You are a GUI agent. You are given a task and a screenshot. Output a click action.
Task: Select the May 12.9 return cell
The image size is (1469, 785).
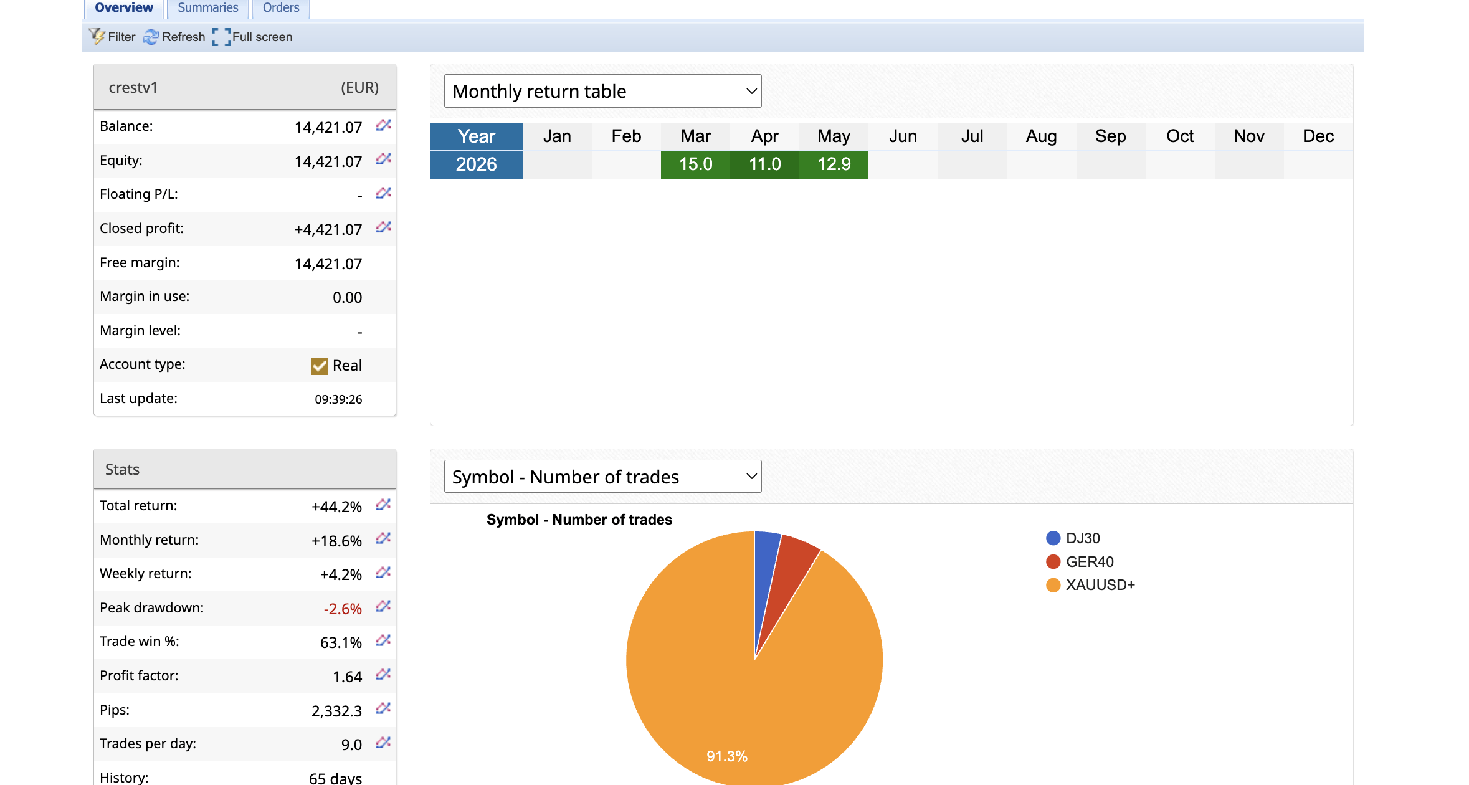click(x=834, y=164)
